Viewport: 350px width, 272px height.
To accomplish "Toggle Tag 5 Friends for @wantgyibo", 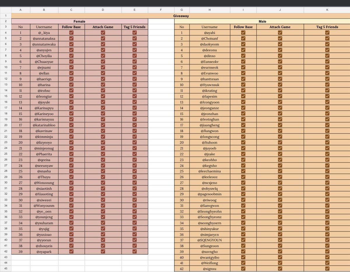I will coord(327,257).
